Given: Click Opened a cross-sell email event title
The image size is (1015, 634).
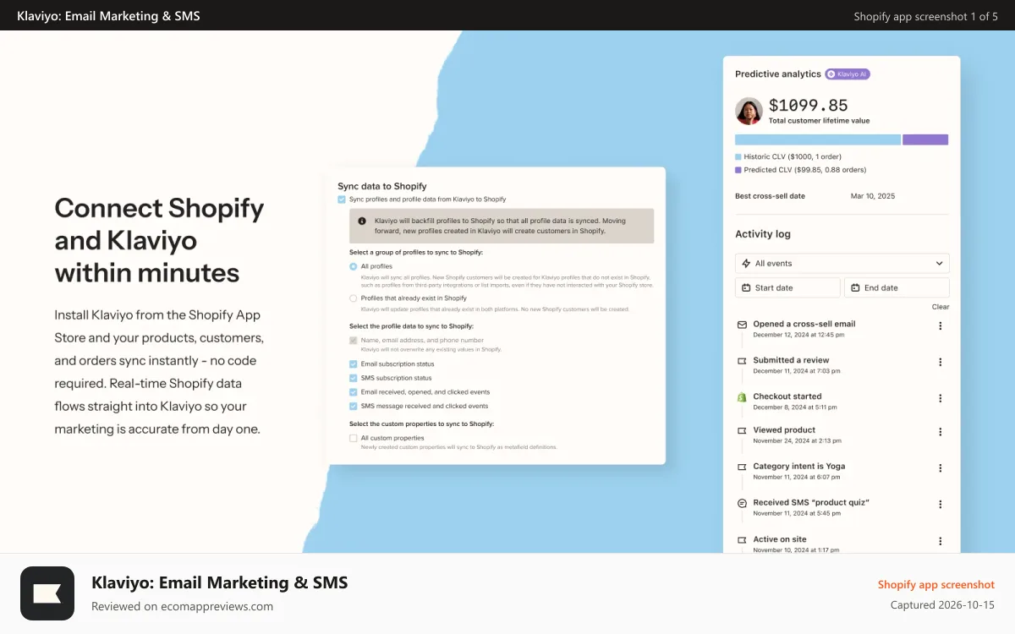Looking at the screenshot, I should point(804,324).
